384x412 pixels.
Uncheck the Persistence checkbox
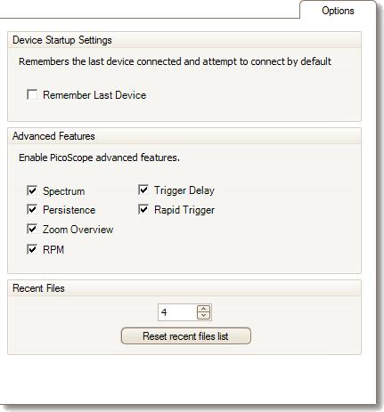32,210
